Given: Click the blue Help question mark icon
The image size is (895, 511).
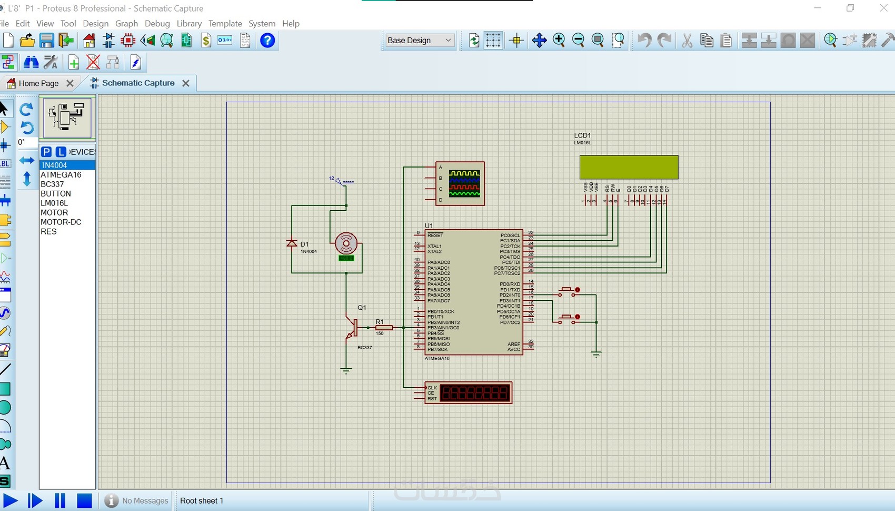Looking at the screenshot, I should coord(267,41).
